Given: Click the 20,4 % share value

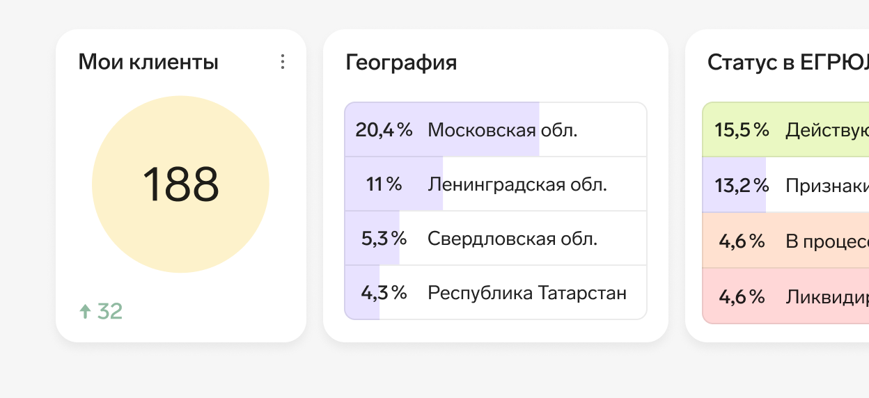Looking at the screenshot, I should point(384,130).
